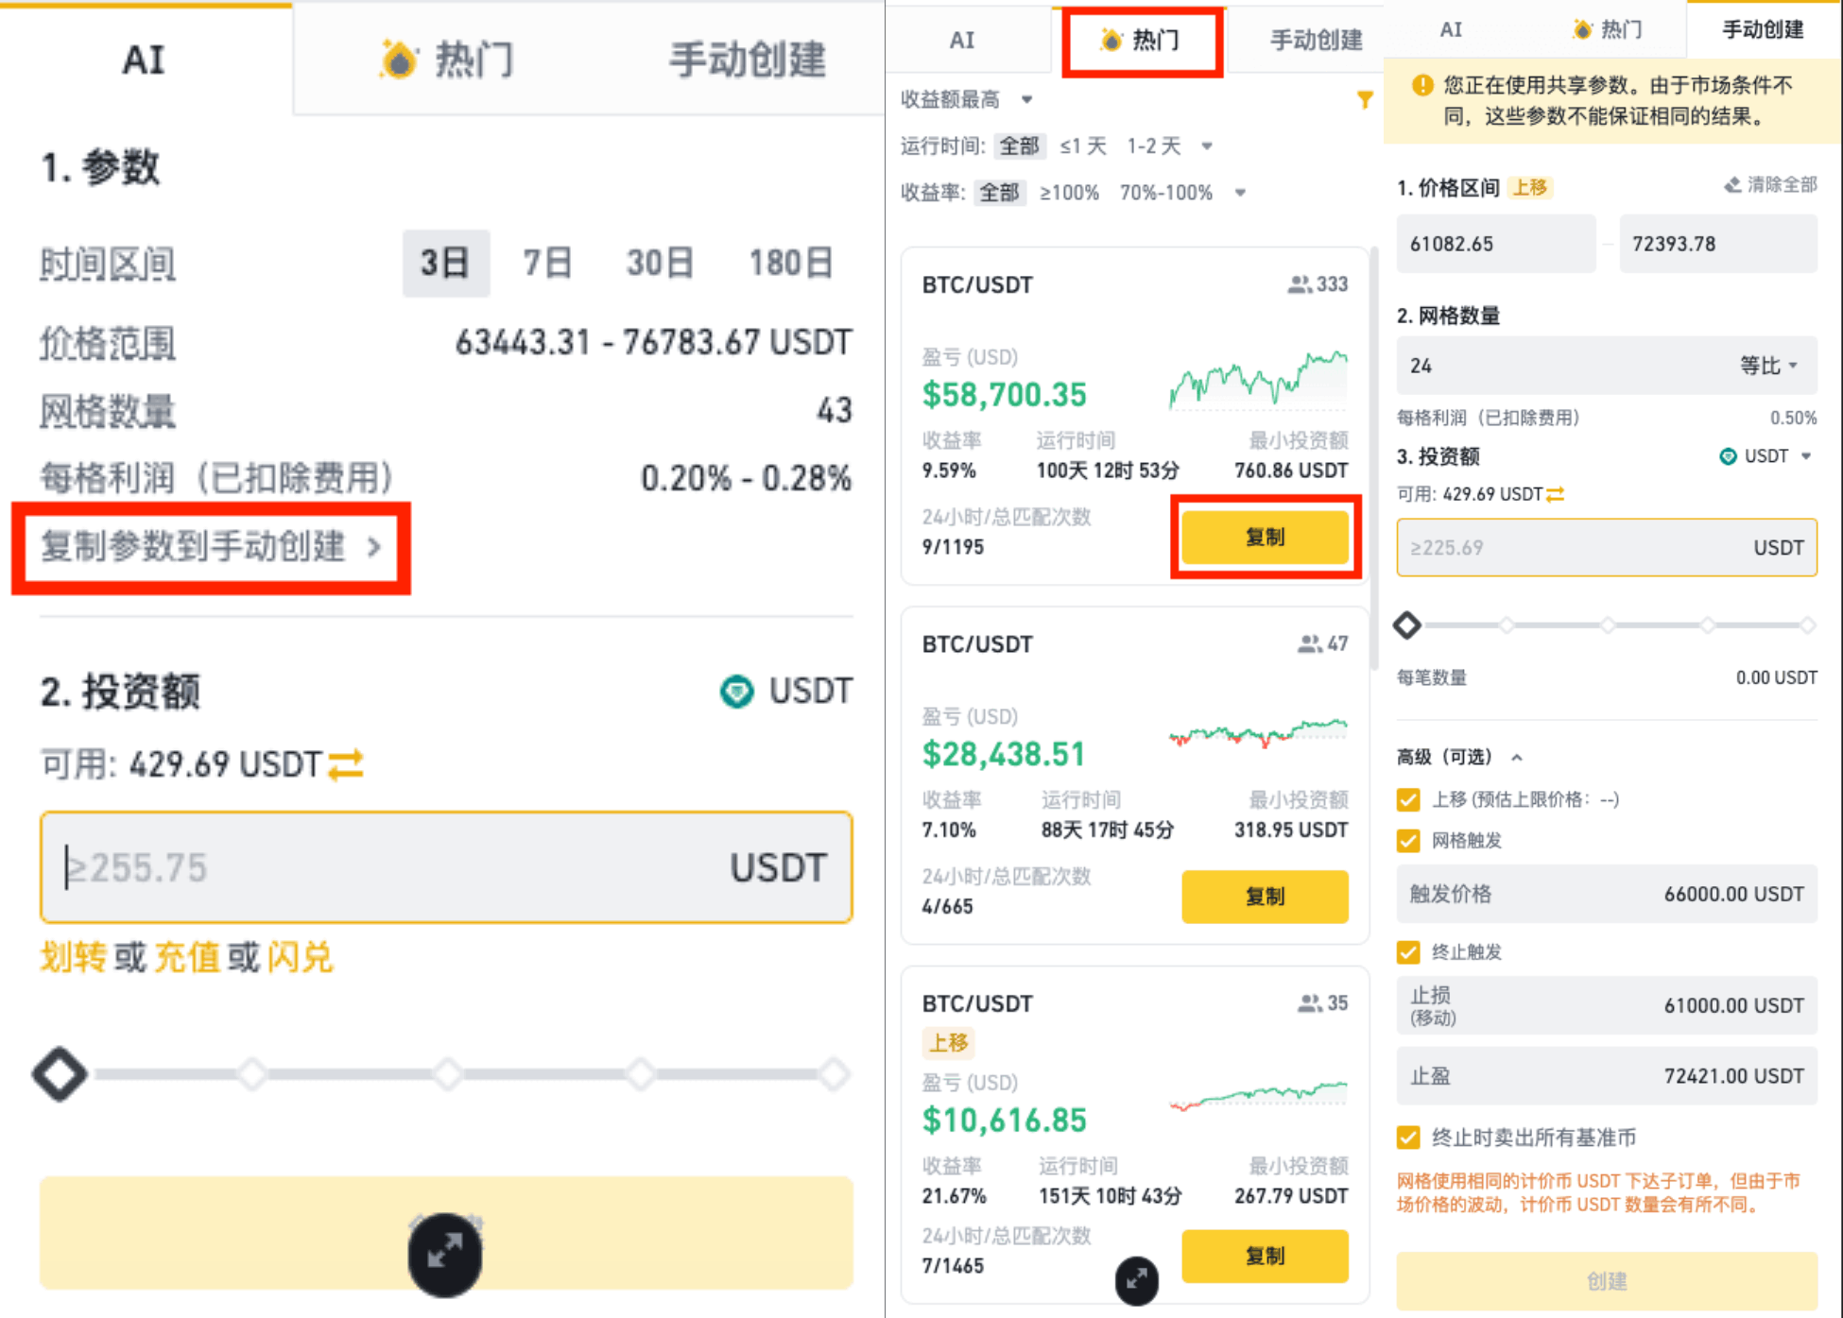The image size is (1843, 1318).
Task: Click transfer arrows icon beside 429.69 USDT in AI panel
Action: point(346,763)
